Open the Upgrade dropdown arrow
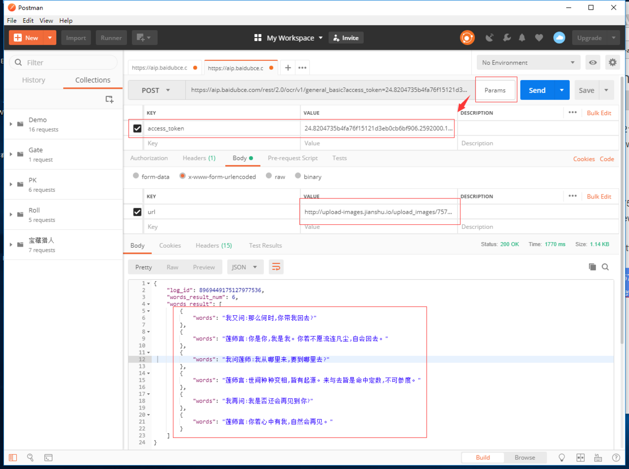Viewport: 629px width, 469px height. point(613,38)
